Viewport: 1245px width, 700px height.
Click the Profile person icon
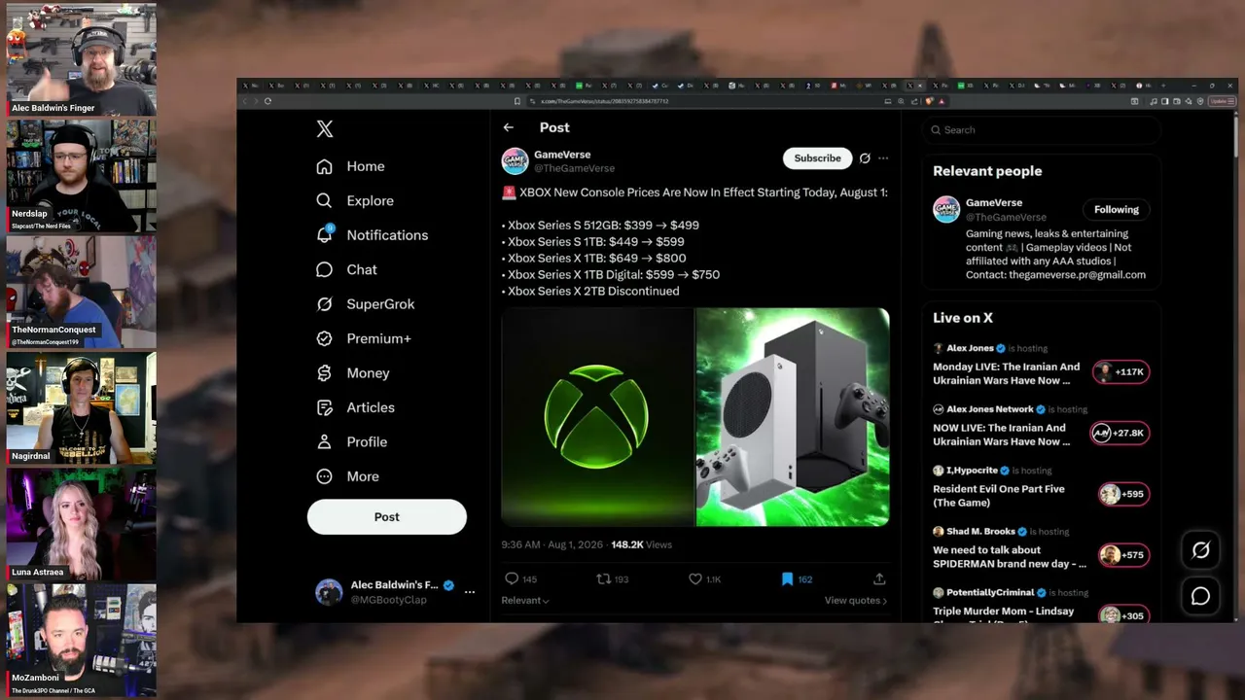point(325,441)
